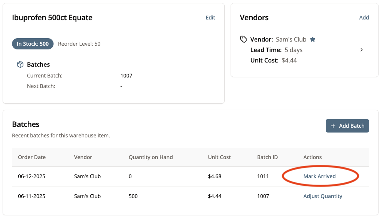Open the Edit link for Ibuprofen item
This screenshot has height=219, width=383.
210,18
